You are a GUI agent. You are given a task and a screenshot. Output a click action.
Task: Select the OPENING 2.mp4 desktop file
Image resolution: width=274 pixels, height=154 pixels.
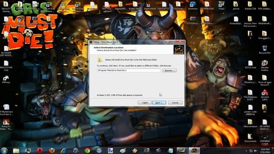tap(265, 140)
